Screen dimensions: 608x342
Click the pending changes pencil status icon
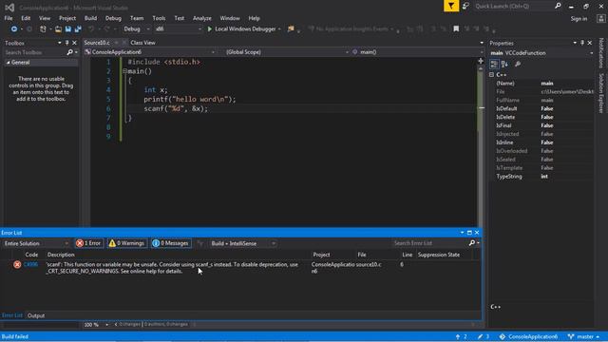(x=481, y=336)
